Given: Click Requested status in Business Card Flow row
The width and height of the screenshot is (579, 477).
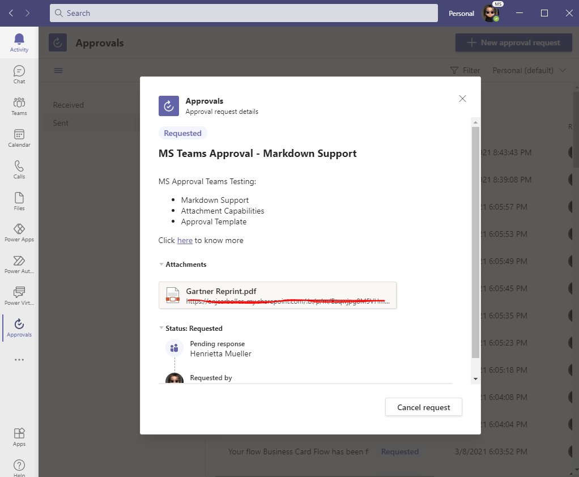Looking at the screenshot, I should coord(400,452).
